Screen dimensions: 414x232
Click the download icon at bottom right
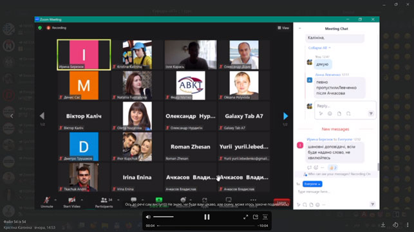383,225
